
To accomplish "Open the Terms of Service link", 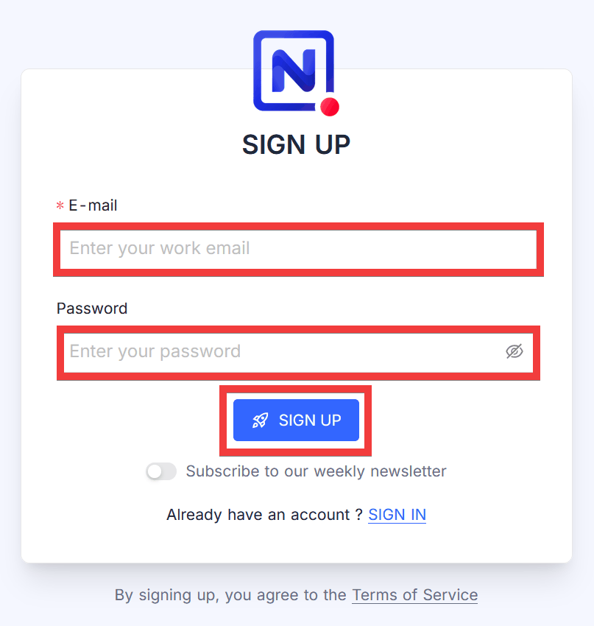I will point(414,595).
